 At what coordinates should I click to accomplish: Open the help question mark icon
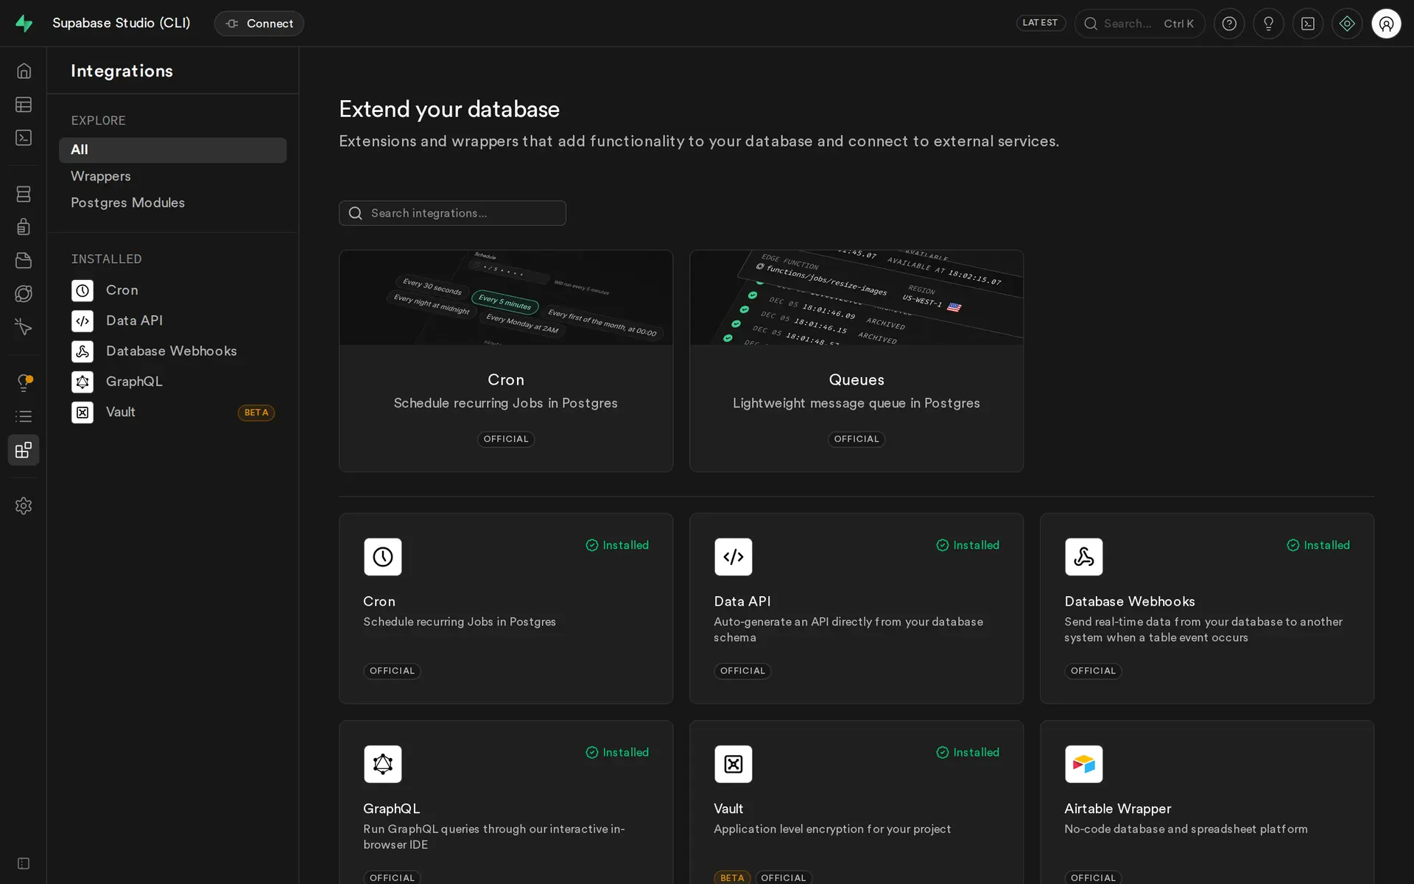[x=1229, y=24]
